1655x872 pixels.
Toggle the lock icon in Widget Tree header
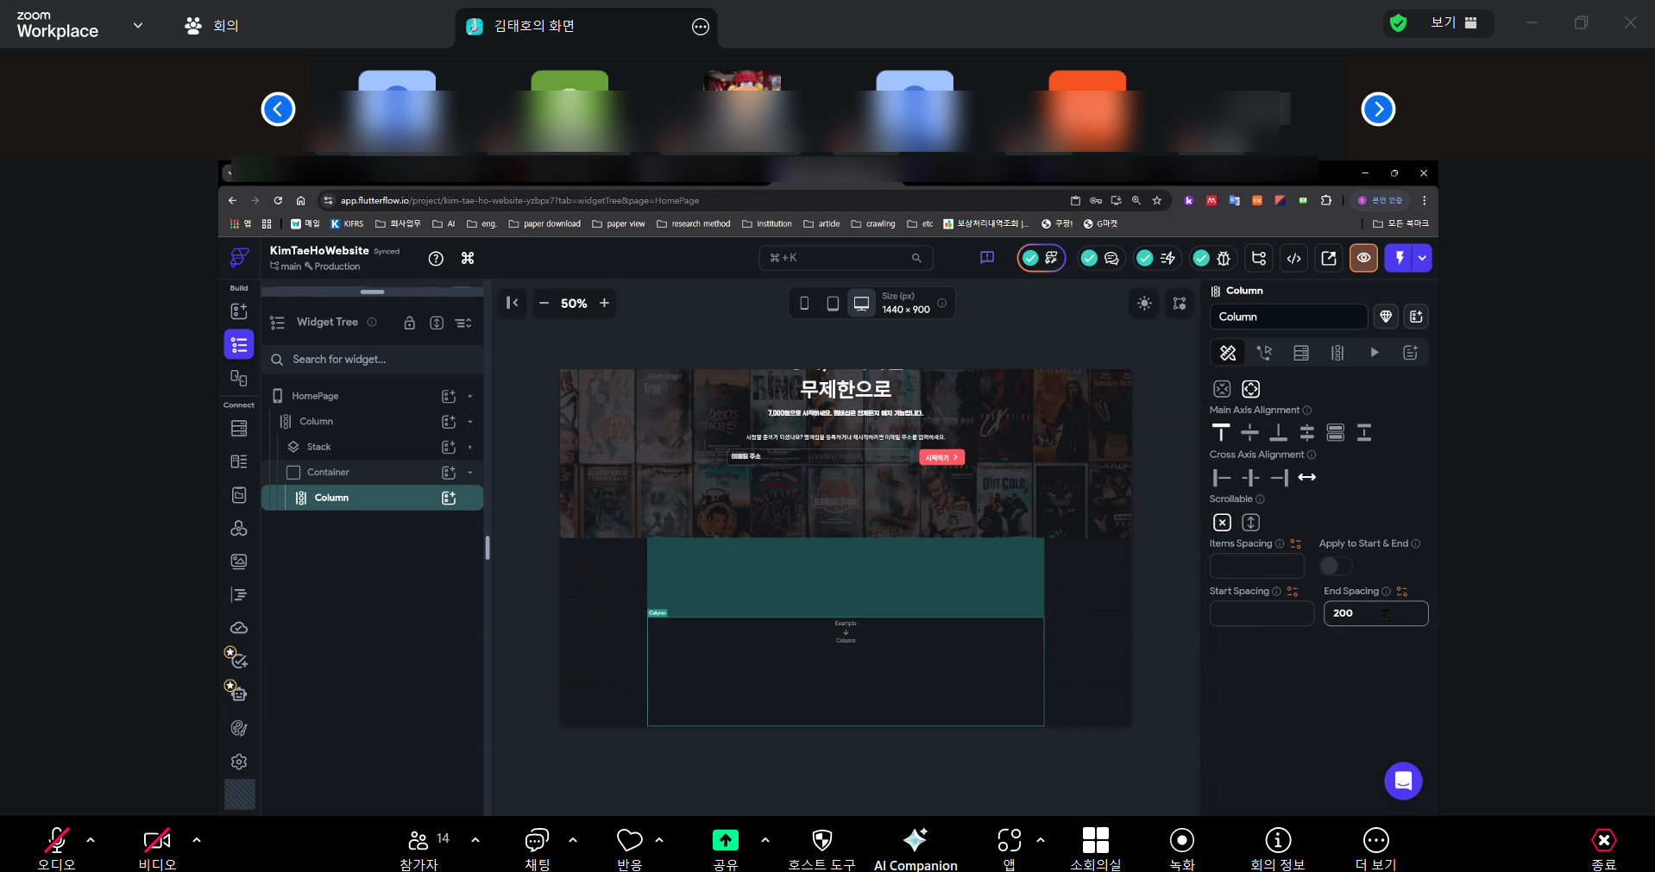click(x=410, y=323)
